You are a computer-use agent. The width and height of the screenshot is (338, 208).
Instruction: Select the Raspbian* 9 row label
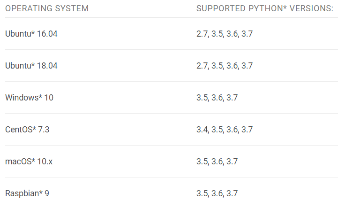tap(27, 193)
